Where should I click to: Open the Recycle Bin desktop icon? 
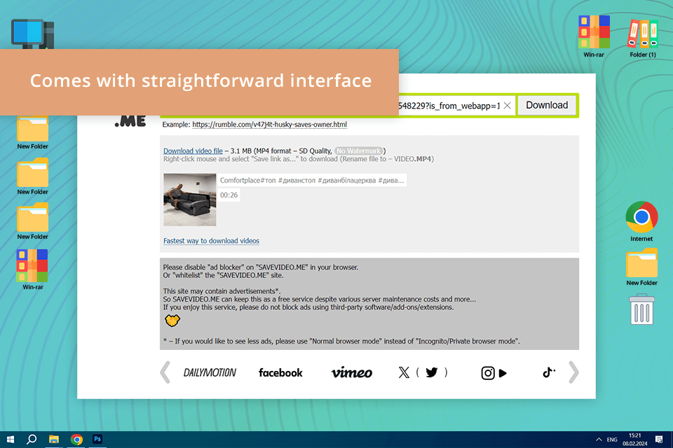[x=641, y=309]
